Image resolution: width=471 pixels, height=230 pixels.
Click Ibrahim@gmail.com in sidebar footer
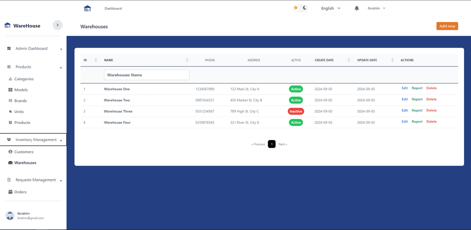pos(31,218)
